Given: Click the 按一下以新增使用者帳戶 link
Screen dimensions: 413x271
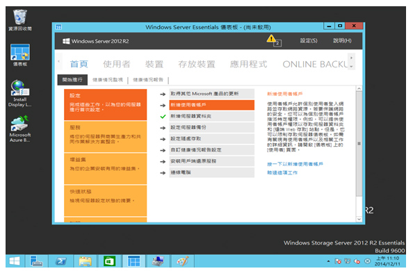Looking at the screenshot, I should (295, 164).
